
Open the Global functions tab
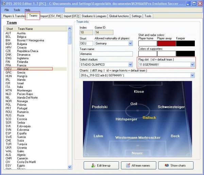click(x=119, y=16)
